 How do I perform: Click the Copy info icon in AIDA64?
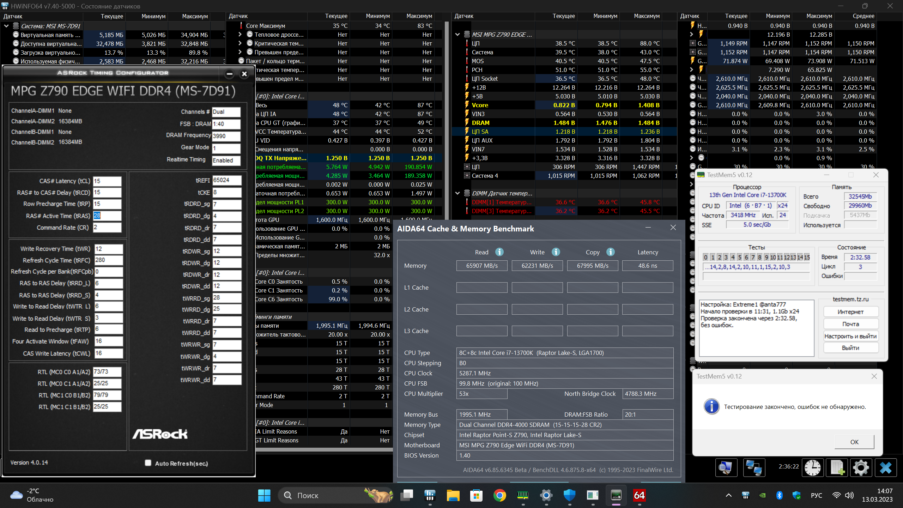(611, 252)
